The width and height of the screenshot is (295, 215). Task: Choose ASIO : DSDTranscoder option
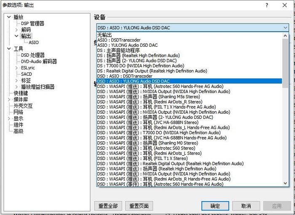[189, 40]
